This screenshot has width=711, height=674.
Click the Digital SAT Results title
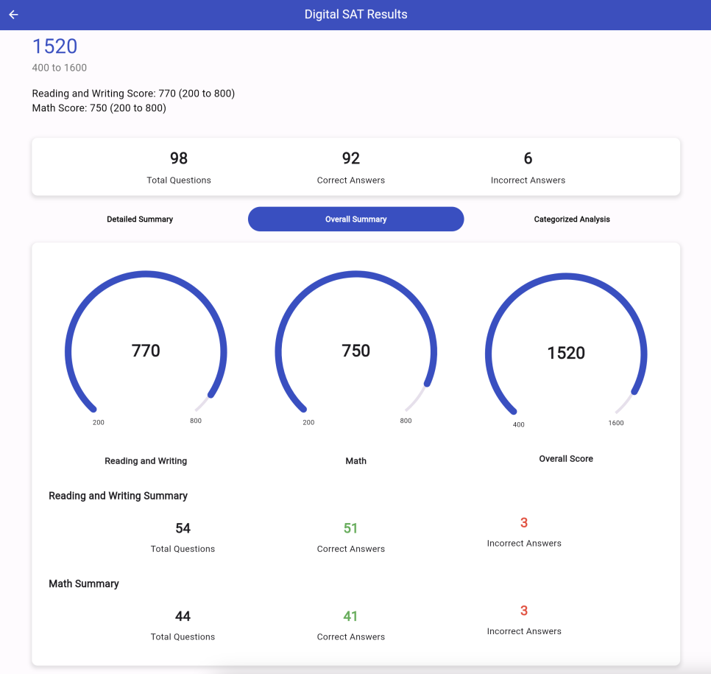[x=355, y=15]
